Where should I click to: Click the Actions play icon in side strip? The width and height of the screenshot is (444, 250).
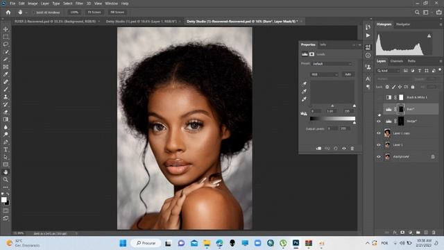click(x=368, y=35)
